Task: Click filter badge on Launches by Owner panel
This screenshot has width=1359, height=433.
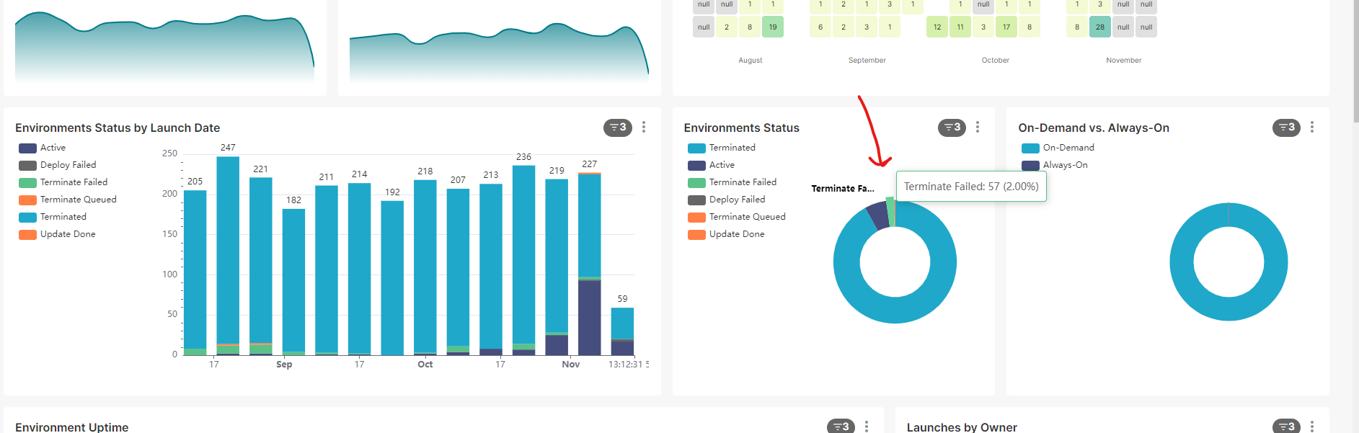Action: (1285, 427)
